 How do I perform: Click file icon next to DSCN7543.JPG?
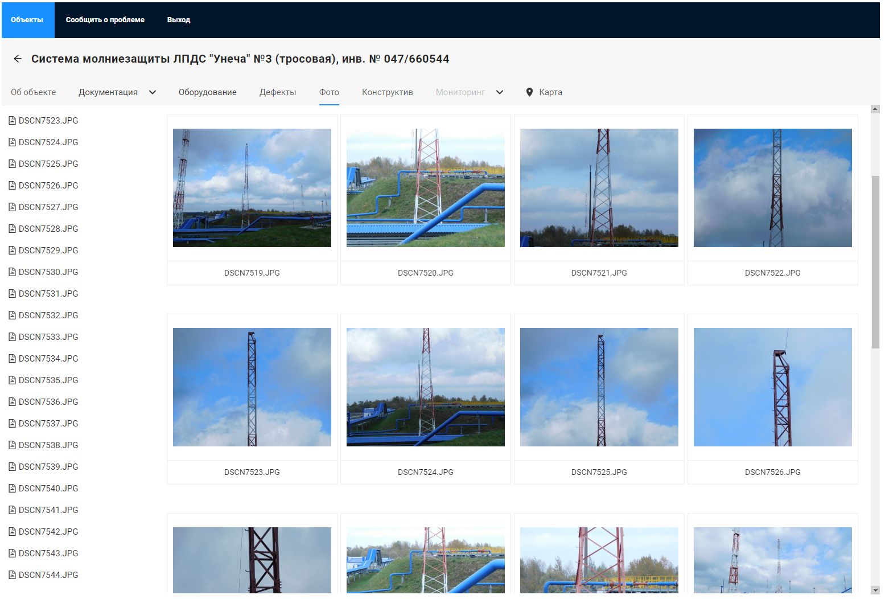[x=12, y=553]
